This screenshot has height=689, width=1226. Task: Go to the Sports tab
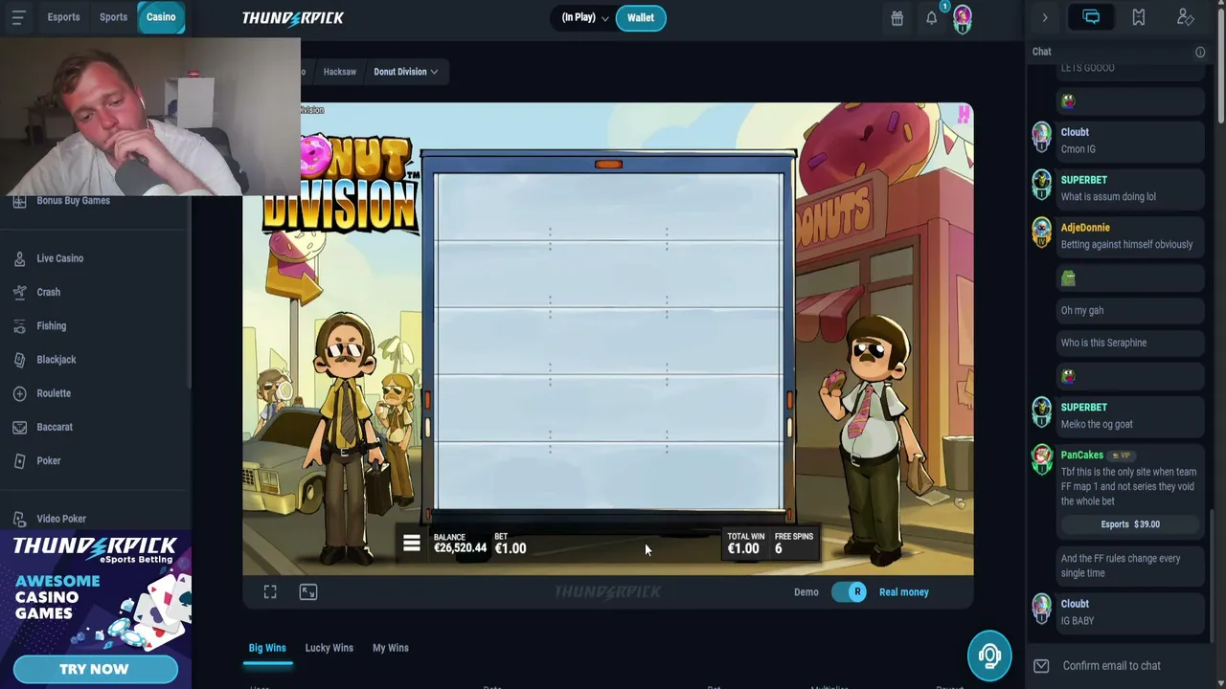pos(113,17)
